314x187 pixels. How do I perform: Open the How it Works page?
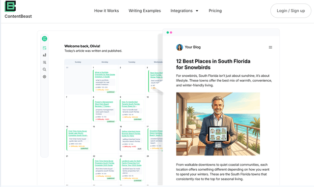[106, 11]
